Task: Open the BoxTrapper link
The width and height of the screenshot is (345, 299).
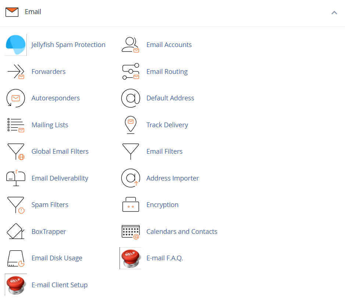Action: 49,232
